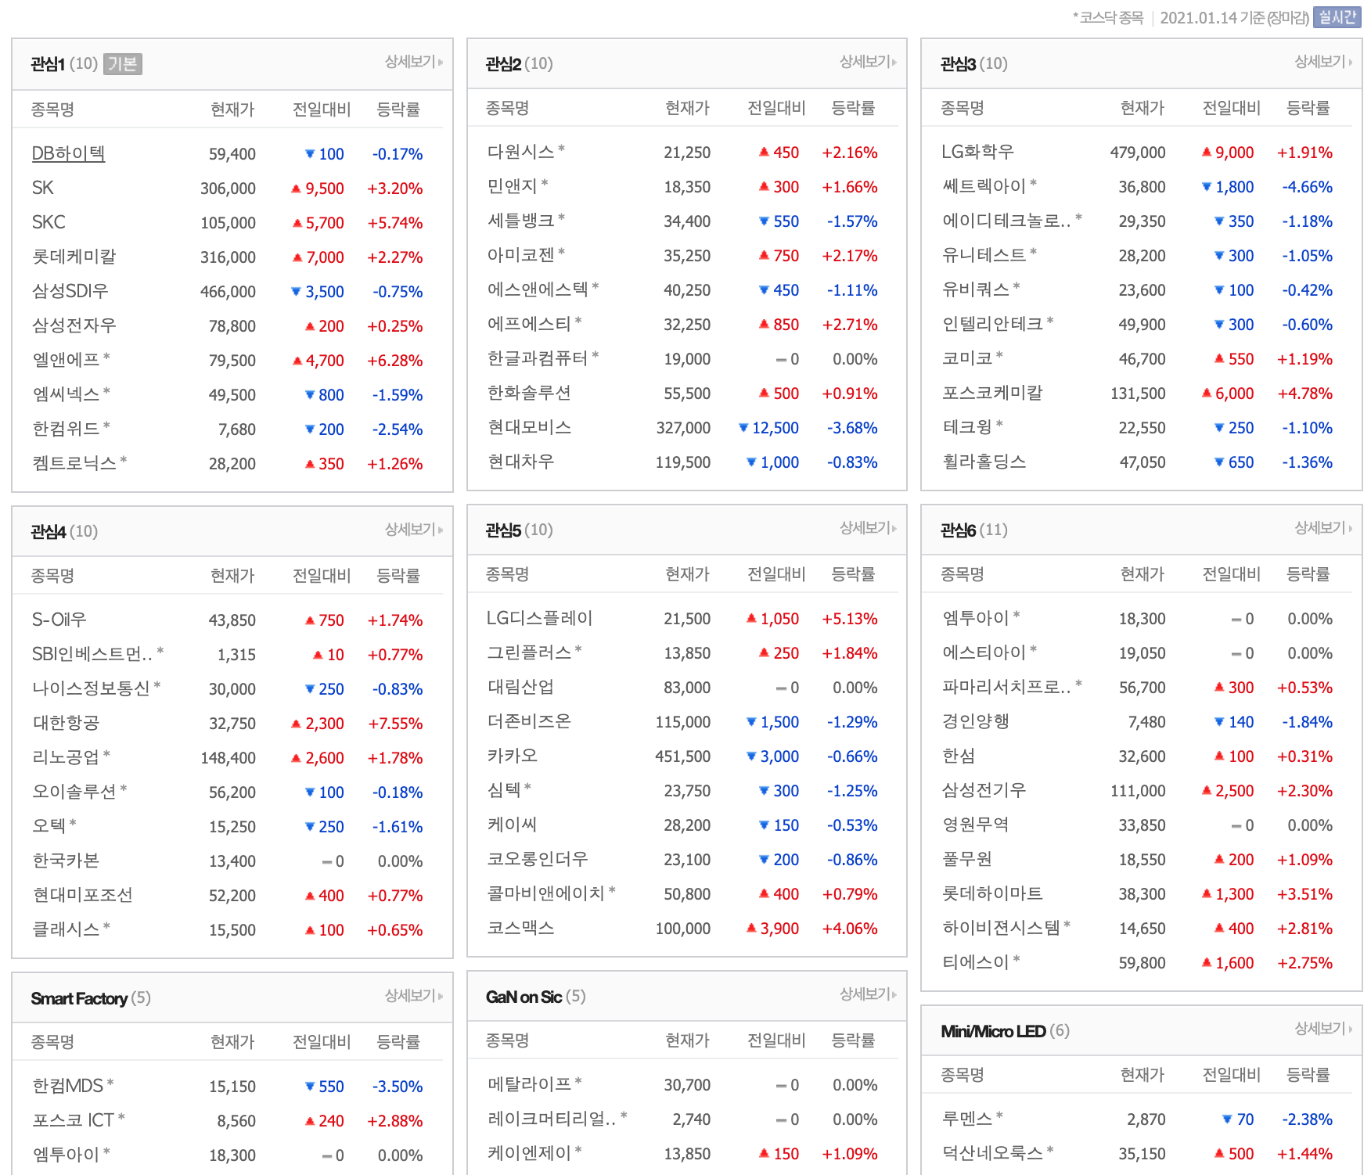Open 엘앤에프 stock name
Screen dimensions: 1371x1175
pos(67,360)
